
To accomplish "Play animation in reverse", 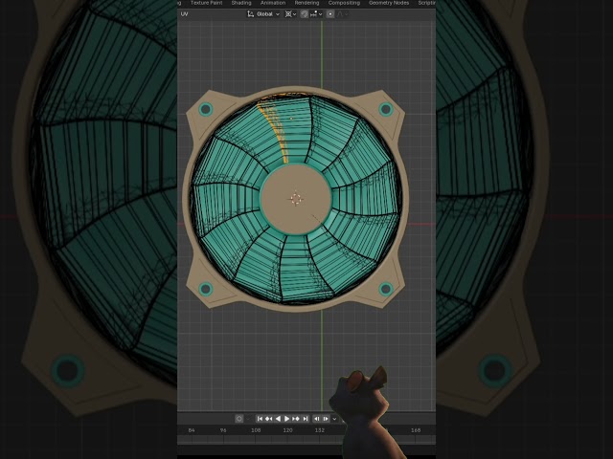I will pyautogui.click(x=278, y=419).
